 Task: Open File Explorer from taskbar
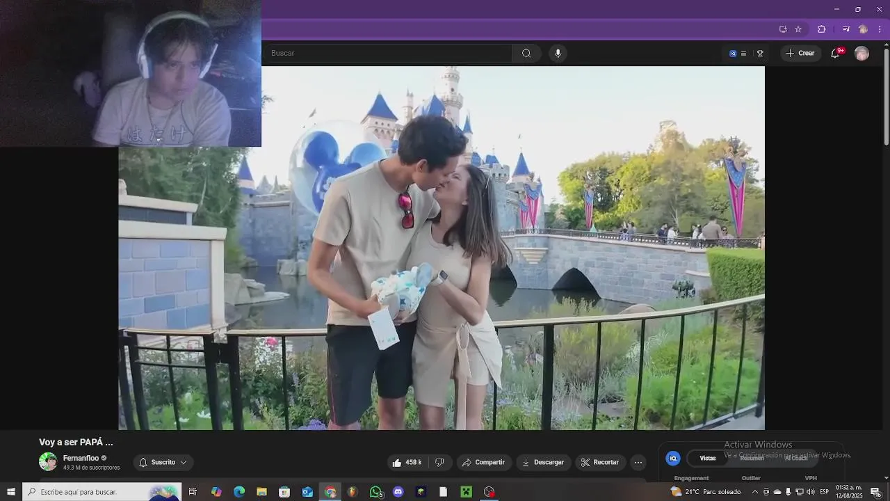(x=261, y=492)
